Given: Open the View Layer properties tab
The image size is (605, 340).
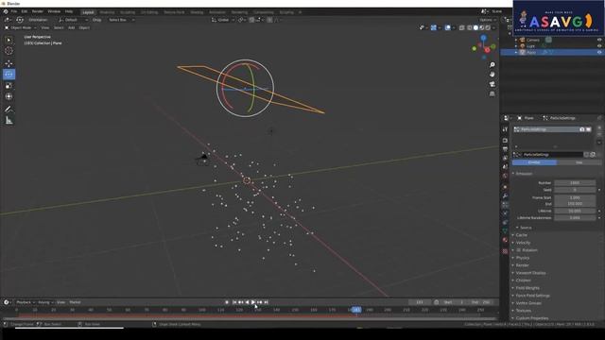Looking at the screenshot, I should coord(505,158).
